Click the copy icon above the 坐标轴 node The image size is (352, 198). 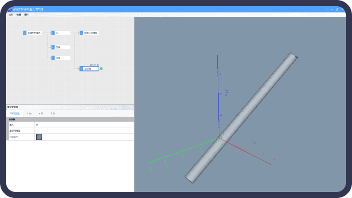pyautogui.click(x=94, y=65)
